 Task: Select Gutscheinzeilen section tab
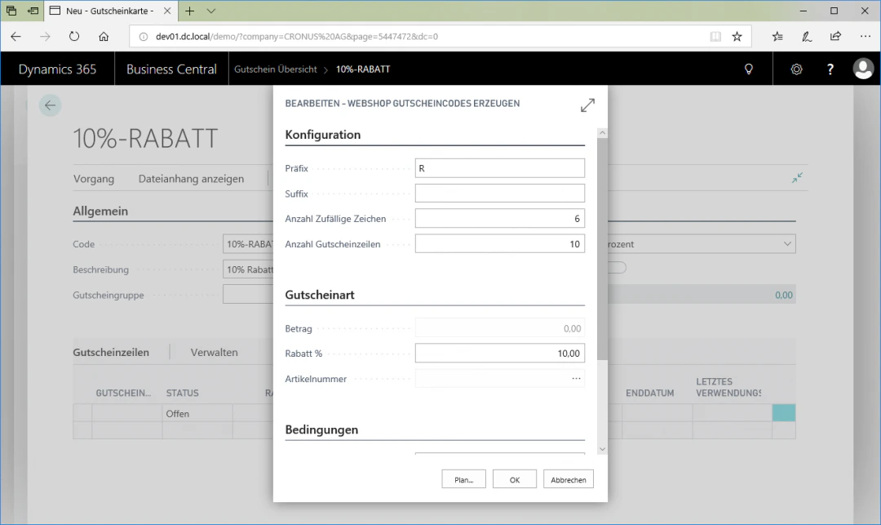point(111,353)
